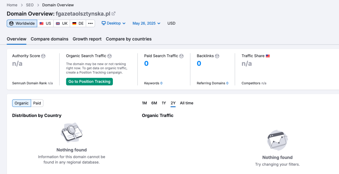Click the Referring Domains count 0
This screenshot has height=174, width=339.
[x=227, y=83]
